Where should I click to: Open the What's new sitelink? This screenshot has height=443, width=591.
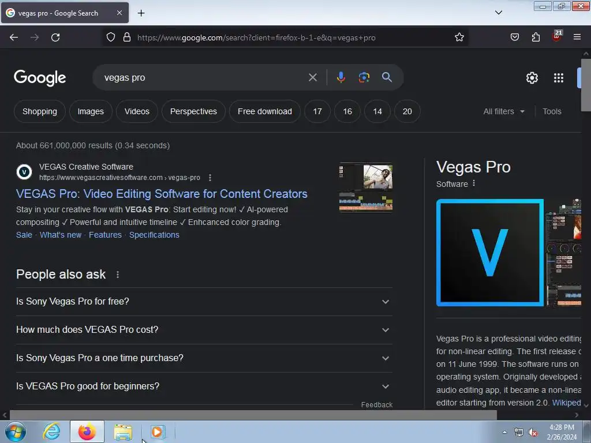[60, 235]
